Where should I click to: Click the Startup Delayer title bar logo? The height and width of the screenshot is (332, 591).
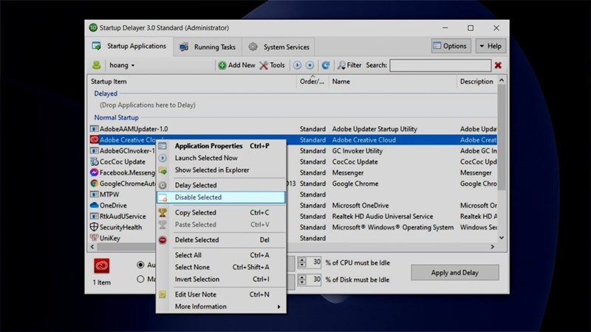tap(93, 28)
